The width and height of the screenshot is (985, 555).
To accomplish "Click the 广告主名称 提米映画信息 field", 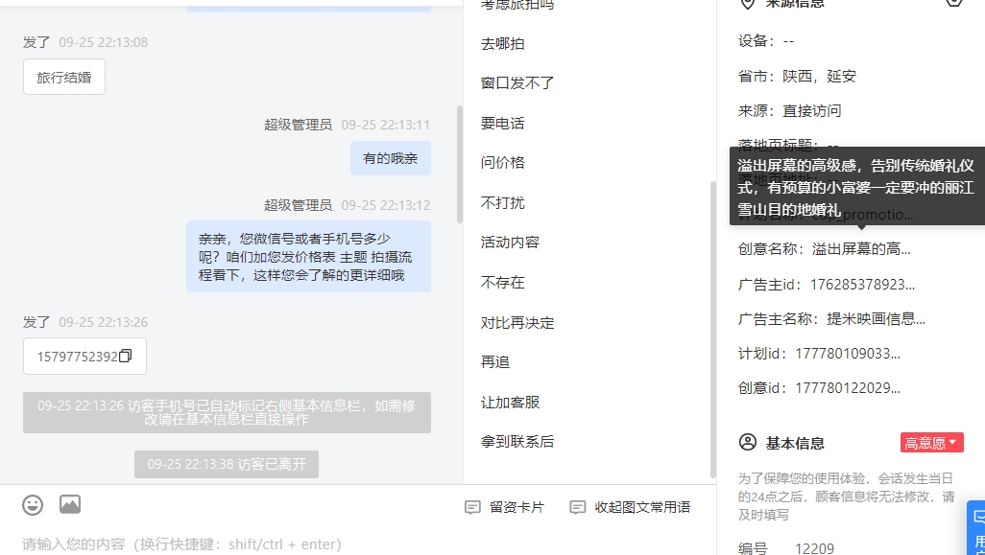I will [831, 318].
